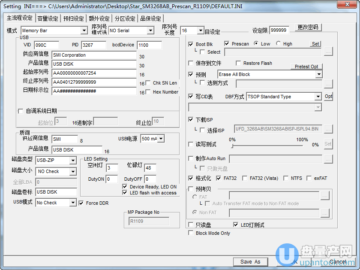Open the 模式 Memory Bar dropdown
Image resolution: width=360 pixels, height=270 pixels.
coord(84,30)
